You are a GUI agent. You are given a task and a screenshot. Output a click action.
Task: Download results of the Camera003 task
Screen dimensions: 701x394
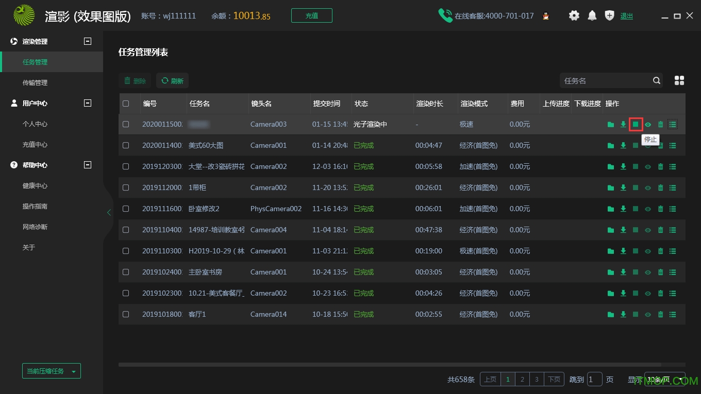point(623,124)
